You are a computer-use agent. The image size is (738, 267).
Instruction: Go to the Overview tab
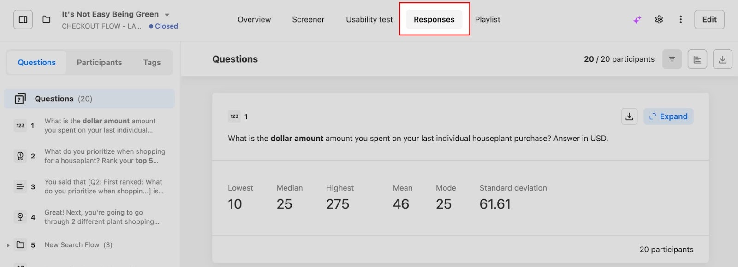254,19
